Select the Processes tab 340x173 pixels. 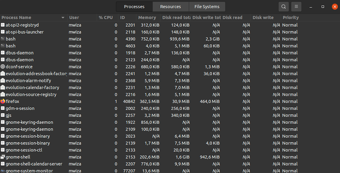(134, 7)
